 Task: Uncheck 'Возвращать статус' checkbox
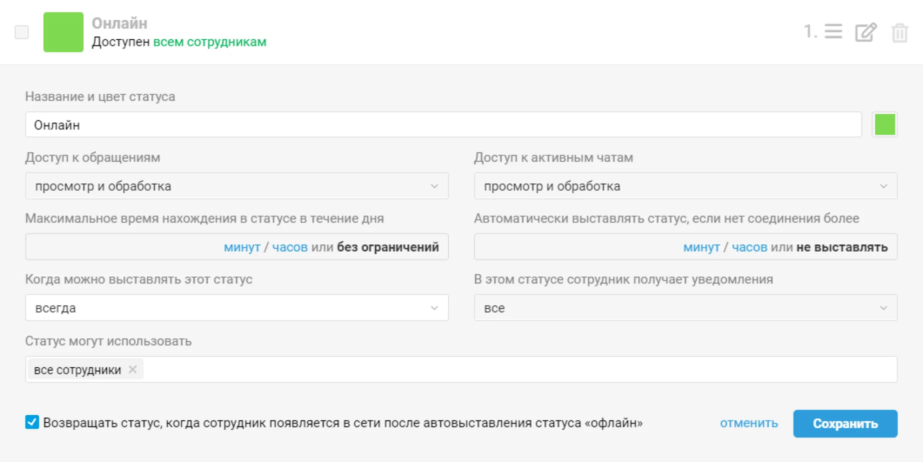point(32,422)
